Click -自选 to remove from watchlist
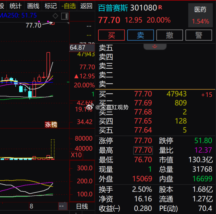 (69, 6)
